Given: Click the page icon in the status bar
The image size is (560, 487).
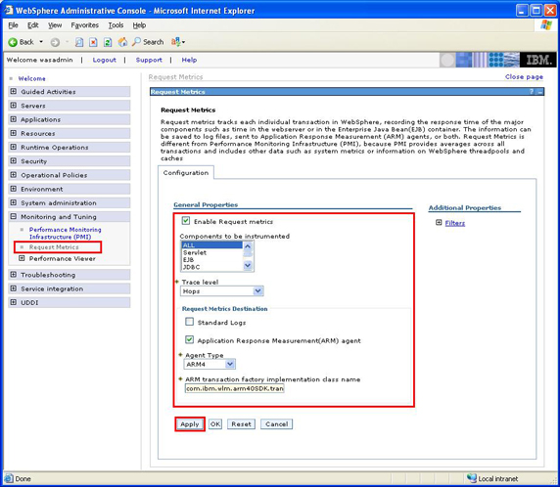Looking at the screenshot, I should [x=9, y=478].
